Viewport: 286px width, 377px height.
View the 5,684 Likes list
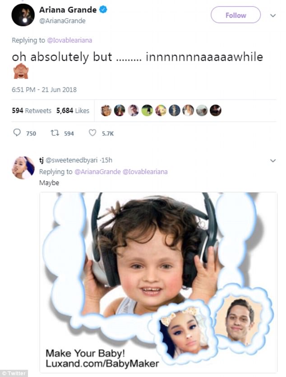coord(73,110)
